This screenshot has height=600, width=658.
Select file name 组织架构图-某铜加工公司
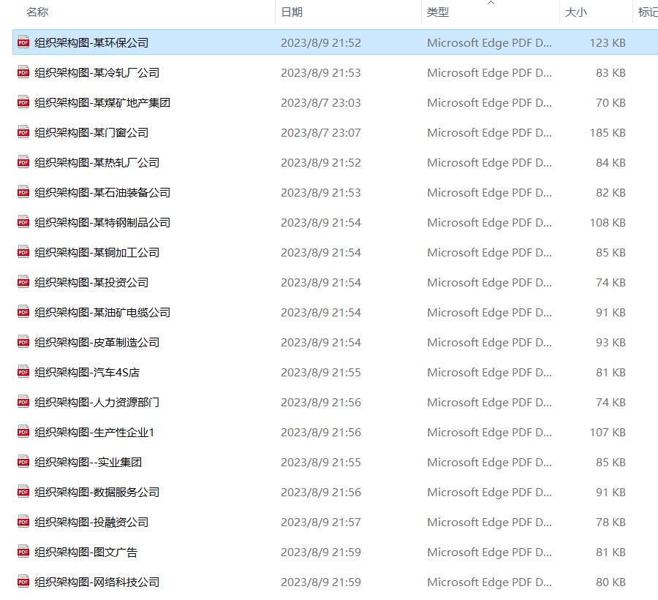(x=97, y=253)
